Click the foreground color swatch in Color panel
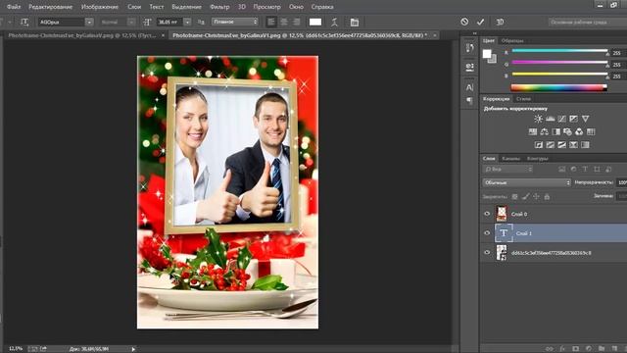This screenshot has height=353, width=627. [487, 54]
